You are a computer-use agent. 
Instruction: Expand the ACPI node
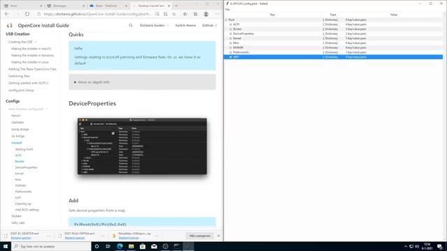coord(230,24)
